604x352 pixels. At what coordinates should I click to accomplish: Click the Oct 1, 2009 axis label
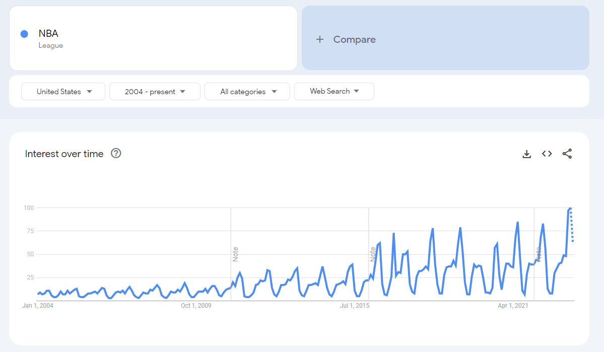tap(196, 305)
